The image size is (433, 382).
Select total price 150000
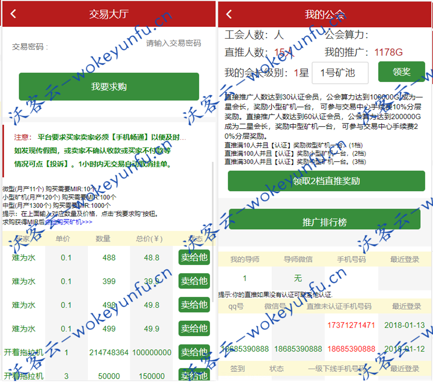point(152,376)
